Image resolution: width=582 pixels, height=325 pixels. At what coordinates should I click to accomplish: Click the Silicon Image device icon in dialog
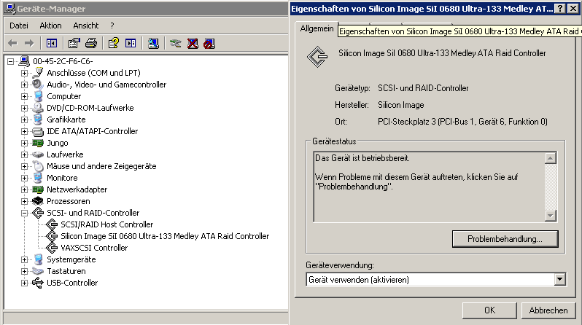point(317,57)
